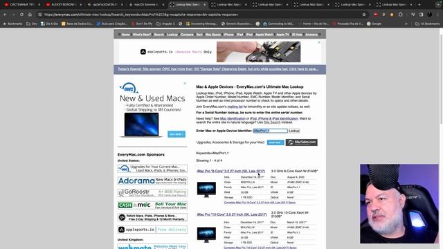
Task: Open the tab search dropdown
Action: pos(438,5)
